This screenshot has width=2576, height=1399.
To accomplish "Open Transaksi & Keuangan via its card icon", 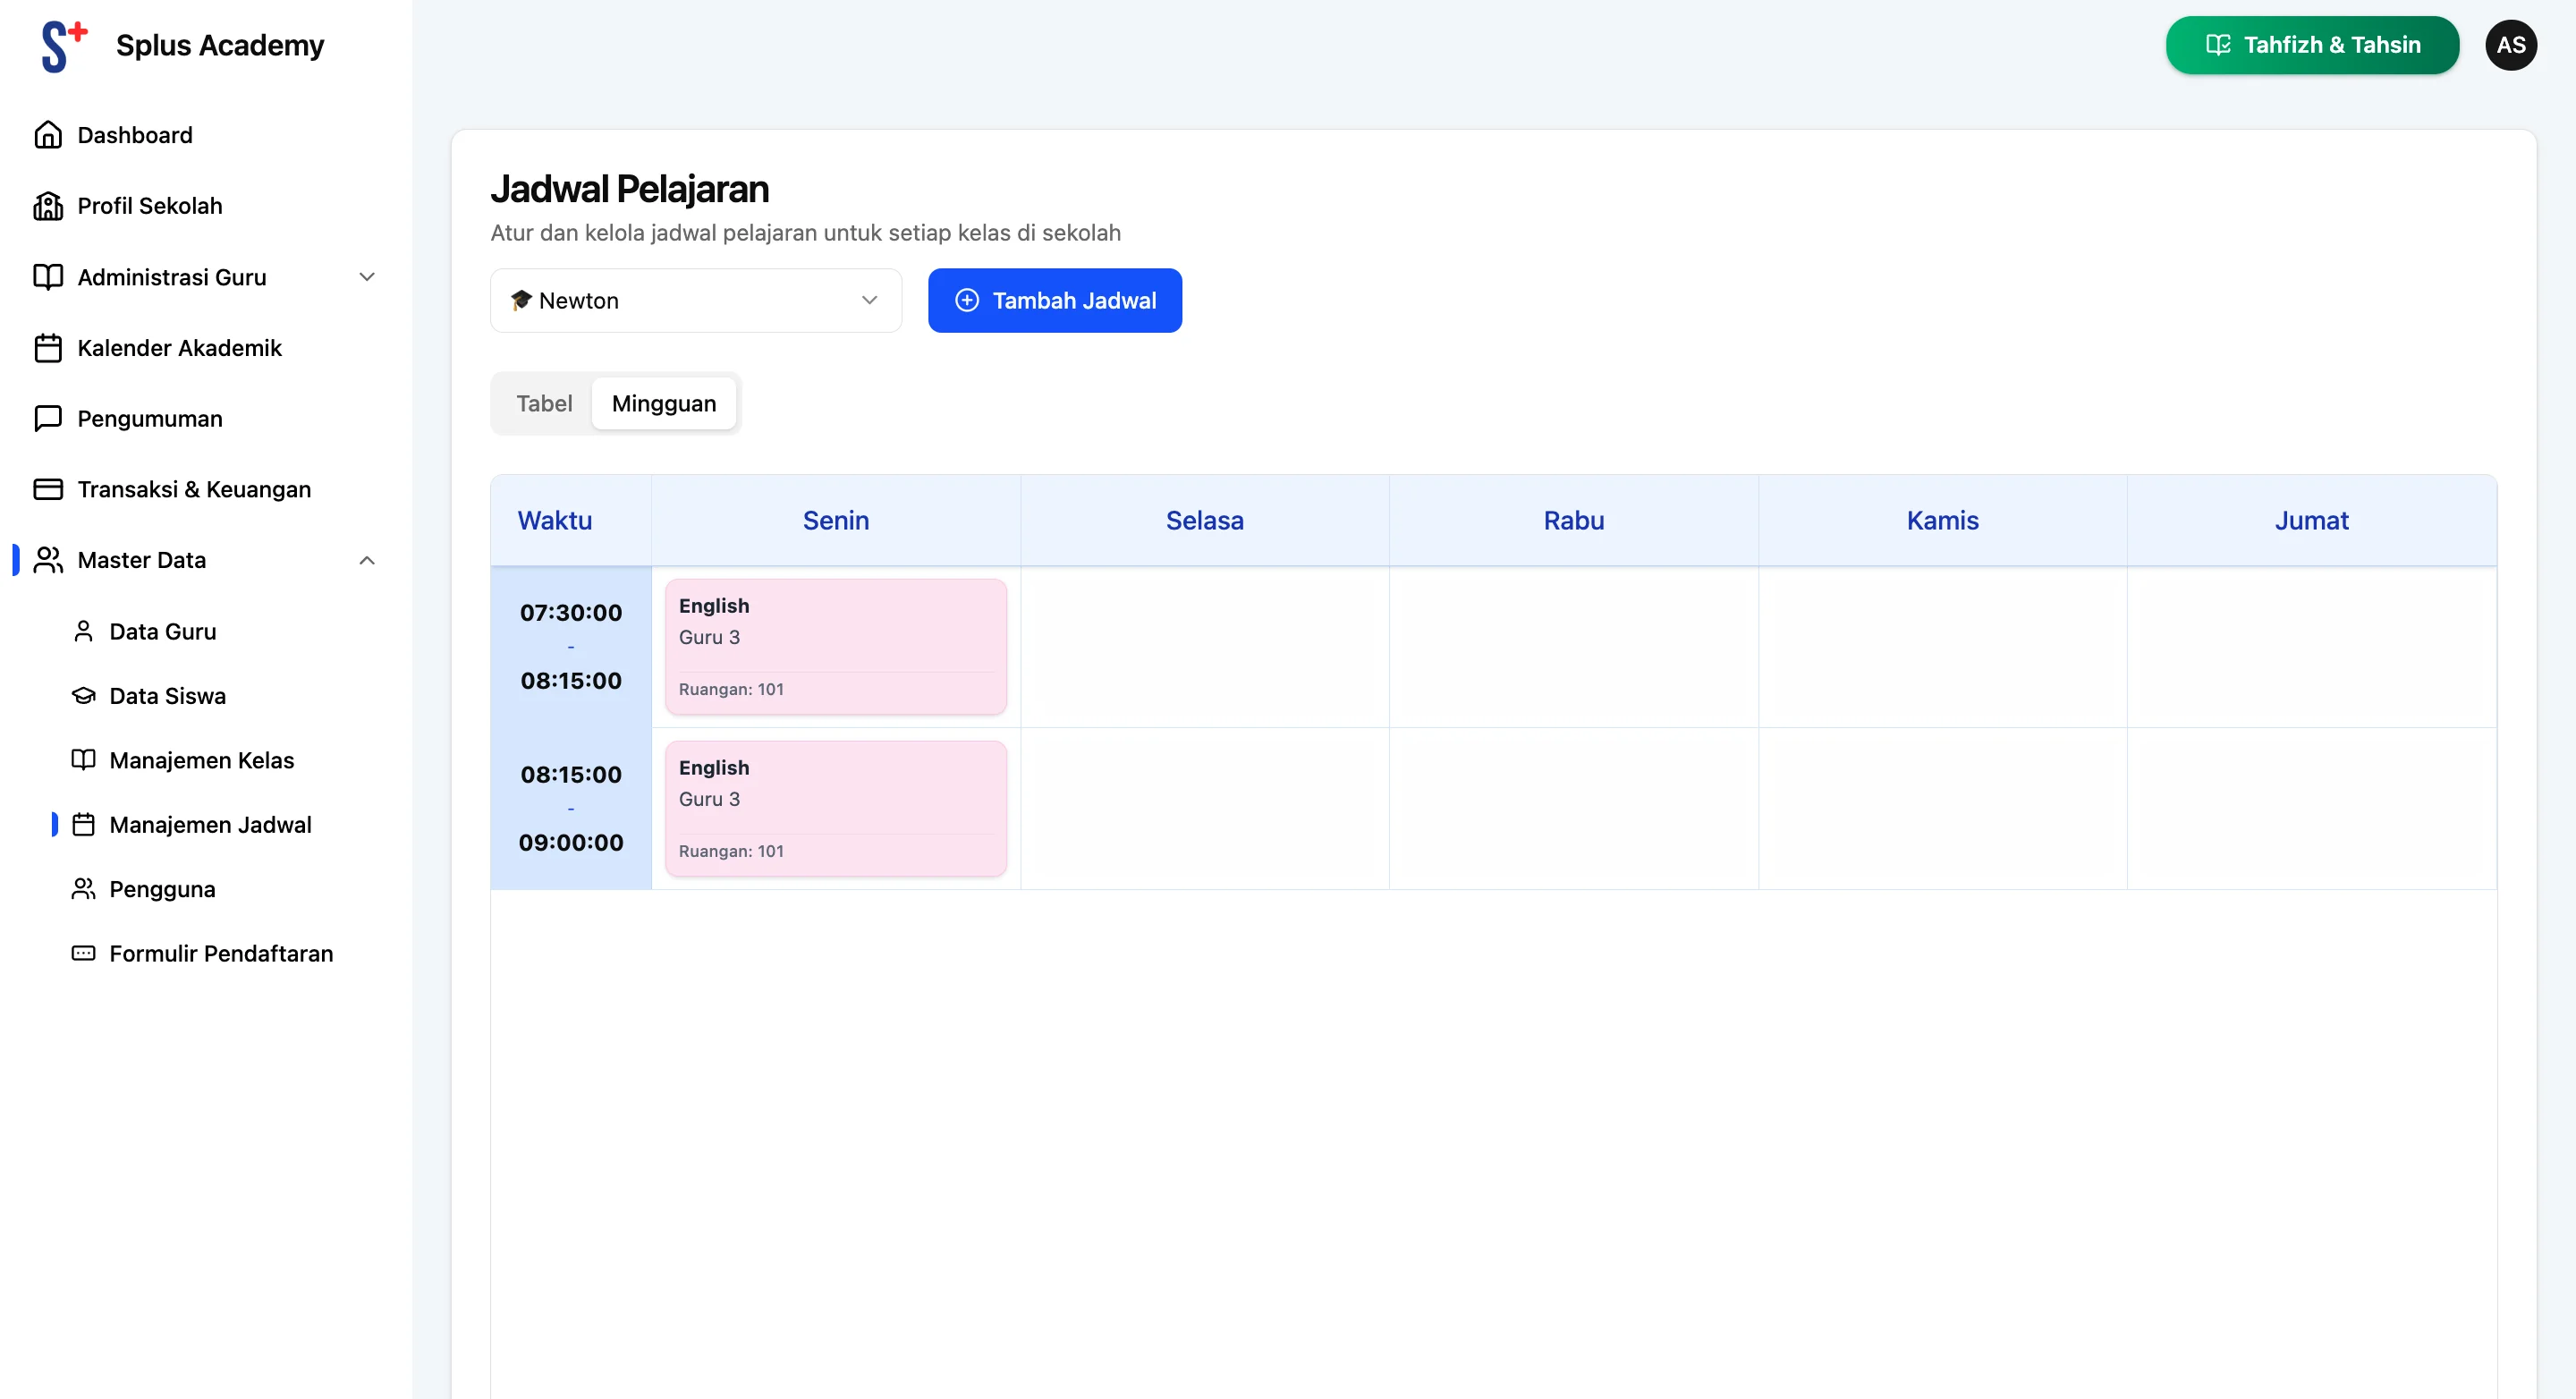I will coord(48,489).
